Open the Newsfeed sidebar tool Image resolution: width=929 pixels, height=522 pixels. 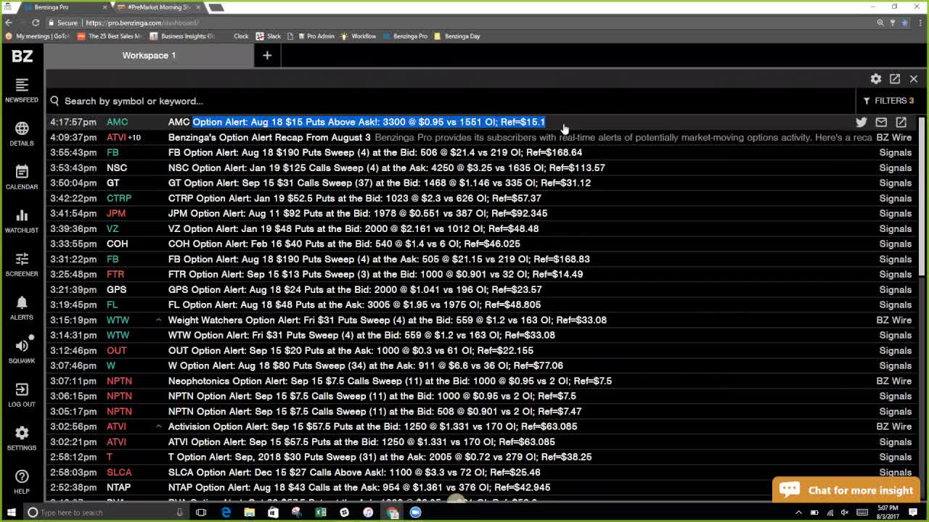click(22, 91)
